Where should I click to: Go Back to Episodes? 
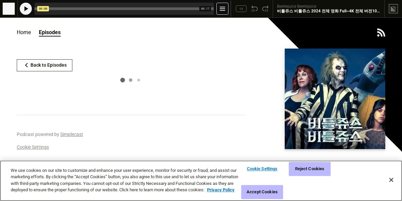[x=45, y=65]
